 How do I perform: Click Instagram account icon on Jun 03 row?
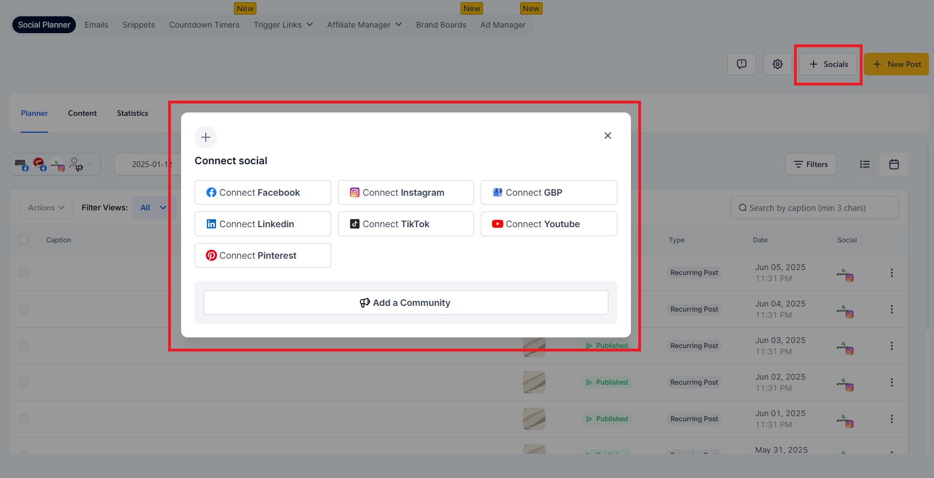[845, 348]
